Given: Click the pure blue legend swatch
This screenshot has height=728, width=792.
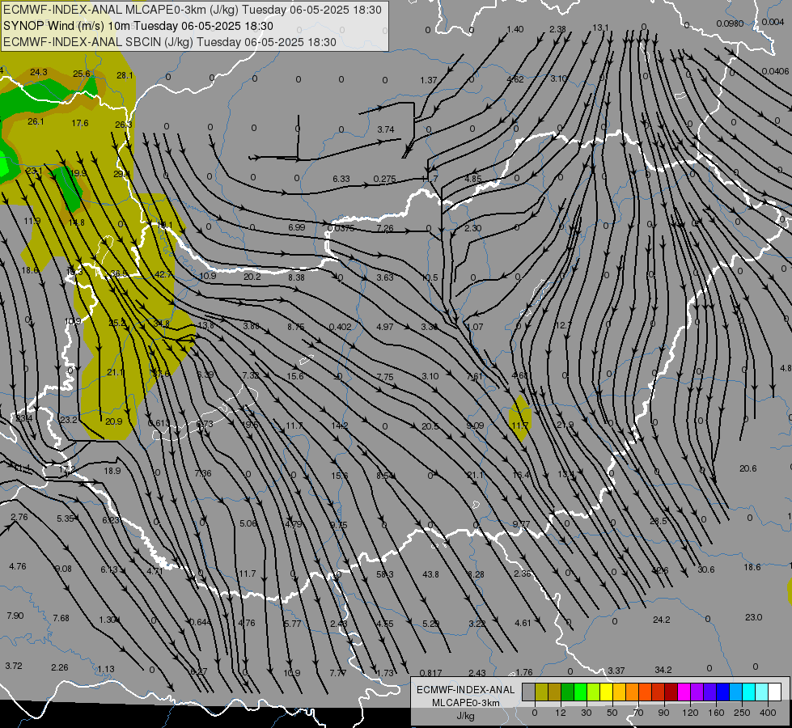Looking at the screenshot, I should [x=722, y=692].
